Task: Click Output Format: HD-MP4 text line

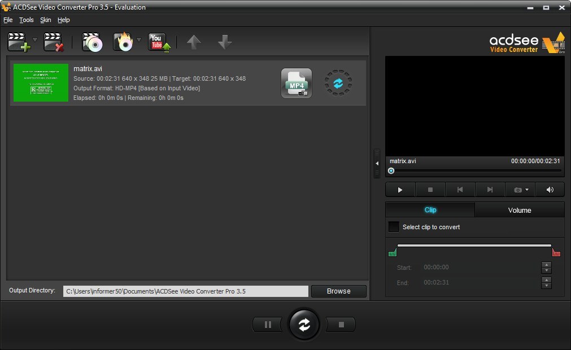Action: (137, 88)
